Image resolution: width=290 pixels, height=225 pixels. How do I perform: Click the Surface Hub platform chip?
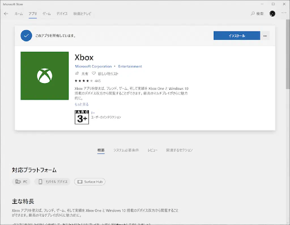pyautogui.click(x=90, y=182)
